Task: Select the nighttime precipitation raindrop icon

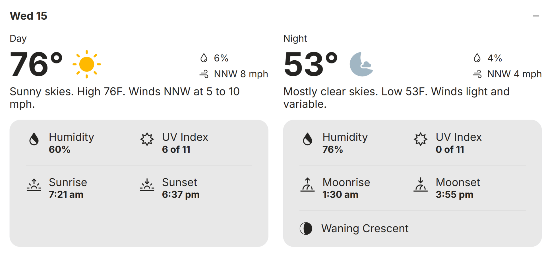Action: [477, 58]
